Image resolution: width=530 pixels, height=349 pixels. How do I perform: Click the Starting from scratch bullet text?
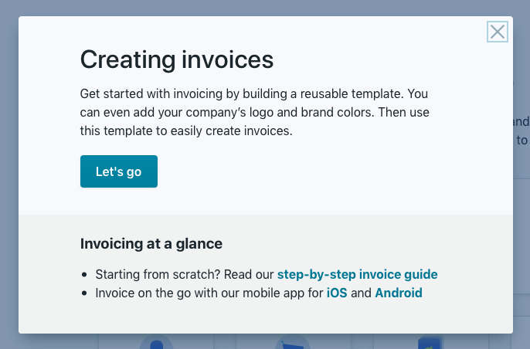click(x=267, y=274)
